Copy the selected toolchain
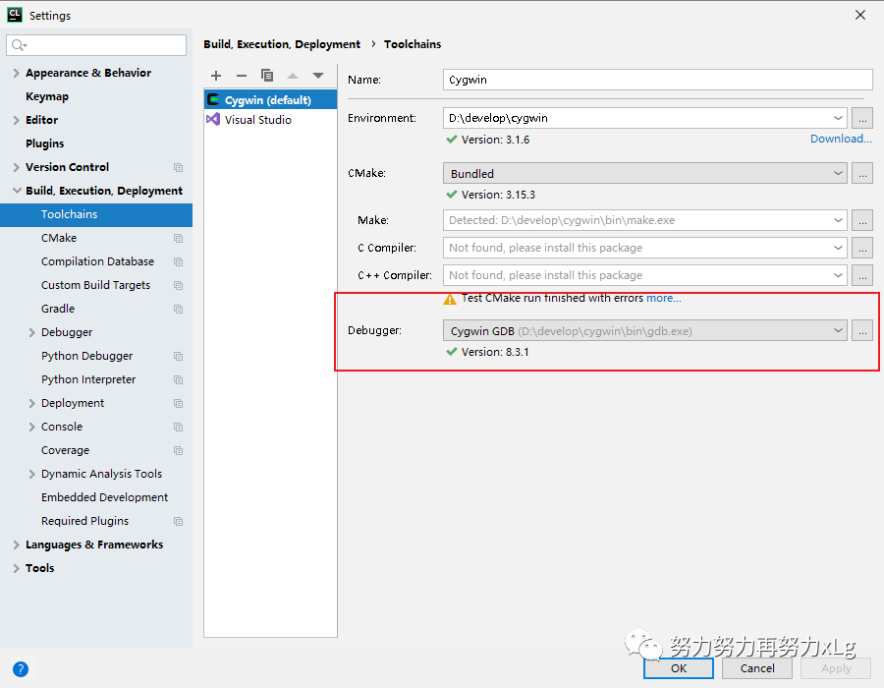This screenshot has height=688, width=884. point(267,76)
